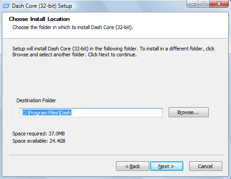Minimize the Dash Core Setup window
This screenshot has width=231, height=179.
point(192,4)
